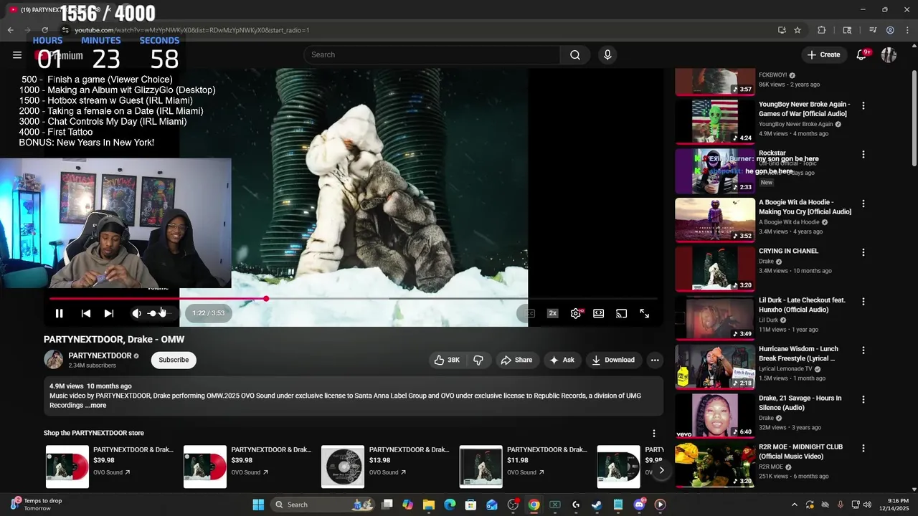Open the weather widget Temps to drop
The height and width of the screenshot is (516, 918).
(36, 505)
